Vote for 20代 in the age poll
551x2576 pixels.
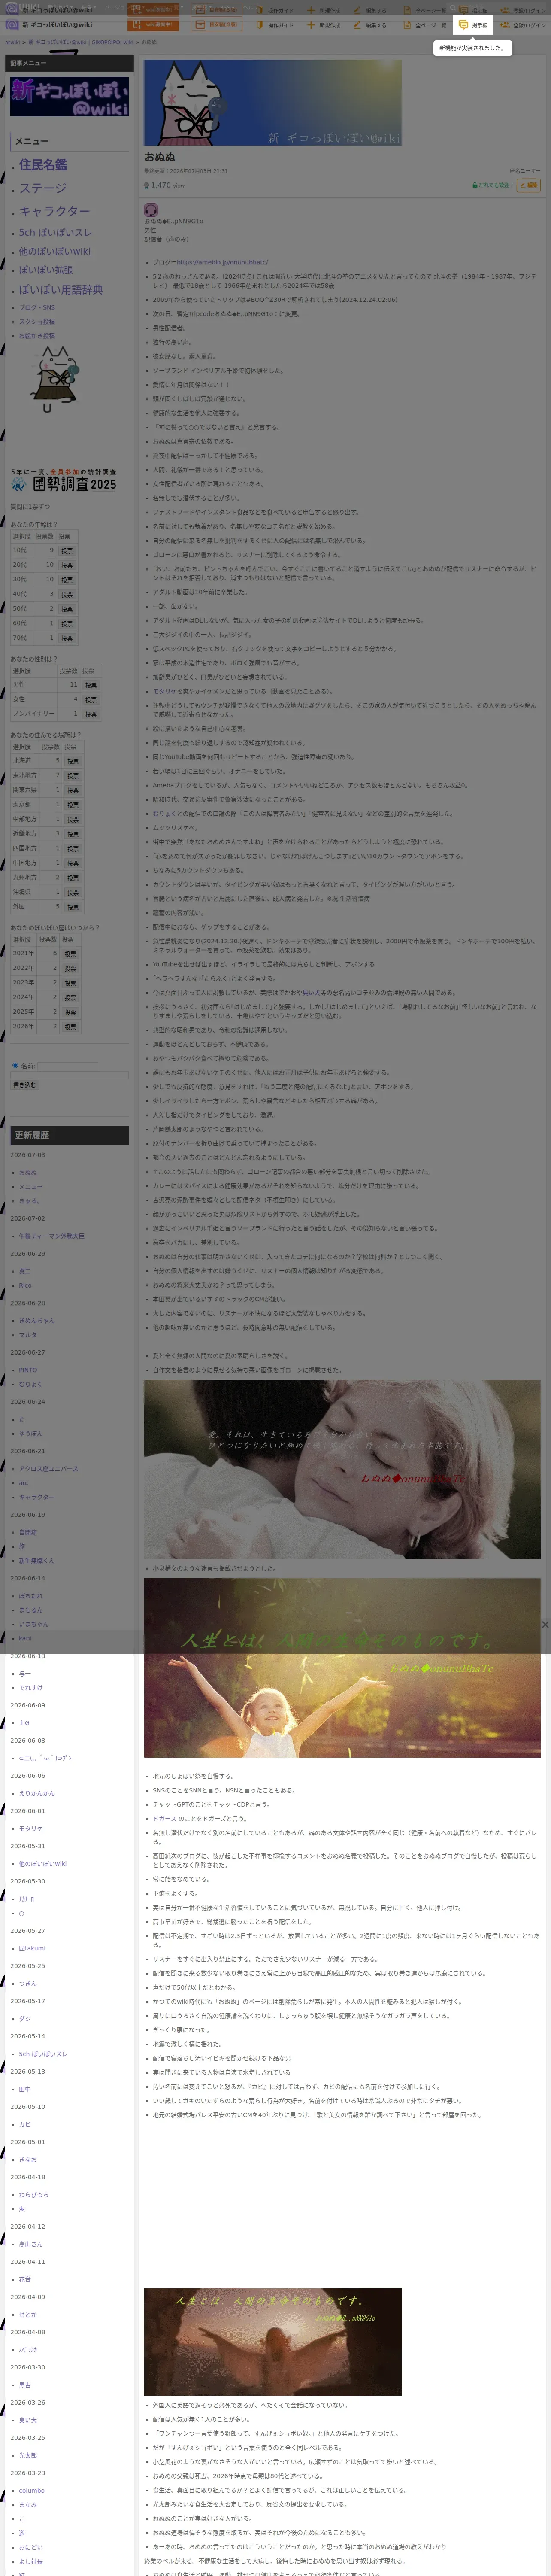(66, 565)
